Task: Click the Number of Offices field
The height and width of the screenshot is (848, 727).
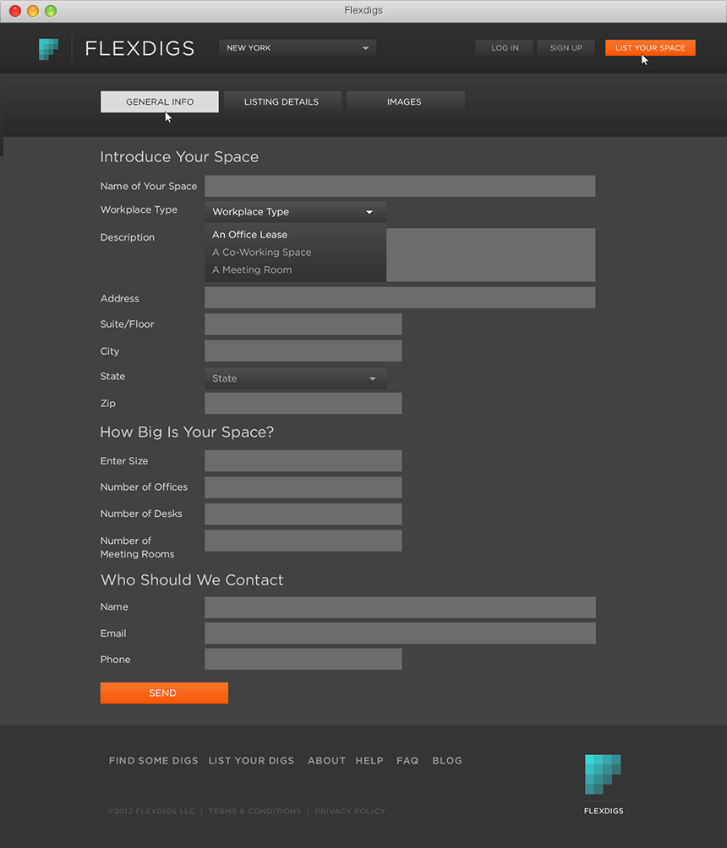Action: tap(303, 487)
